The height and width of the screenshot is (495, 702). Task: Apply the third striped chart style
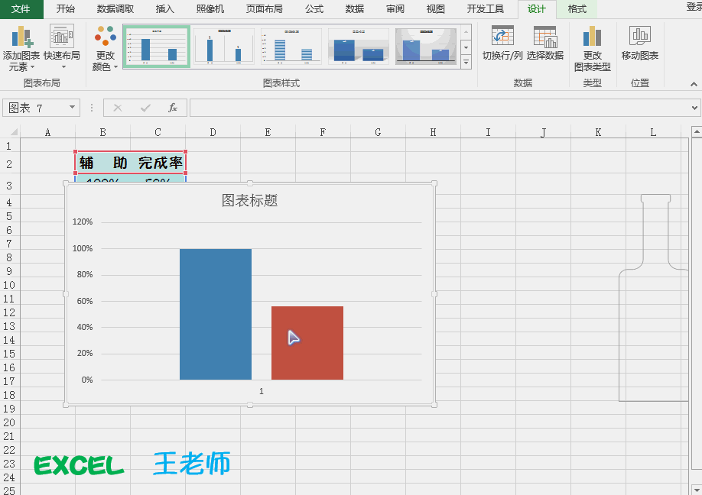pyautogui.click(x=291, y=46)
